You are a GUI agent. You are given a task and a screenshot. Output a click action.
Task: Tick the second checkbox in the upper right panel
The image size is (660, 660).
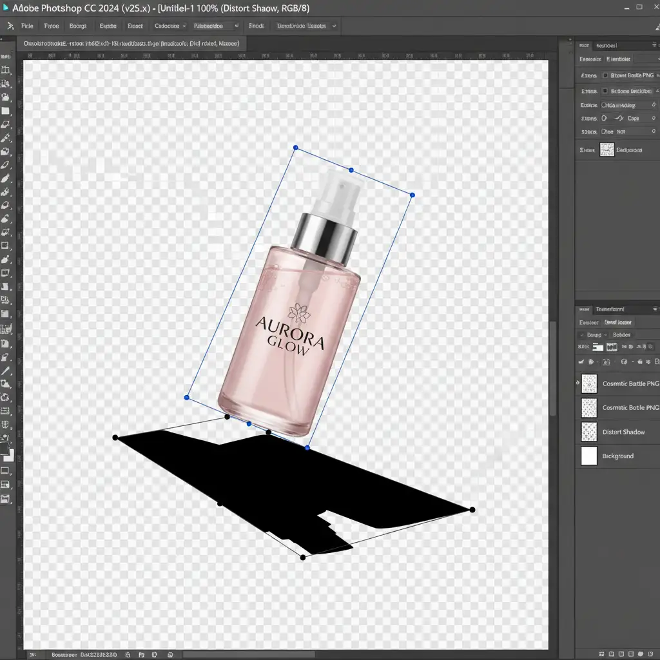pyautogui.click(x=605, y=92)
